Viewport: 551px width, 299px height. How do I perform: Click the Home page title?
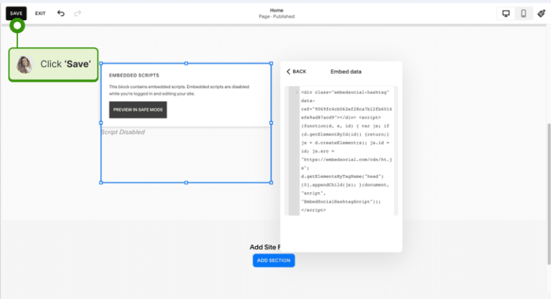(276, 10)
